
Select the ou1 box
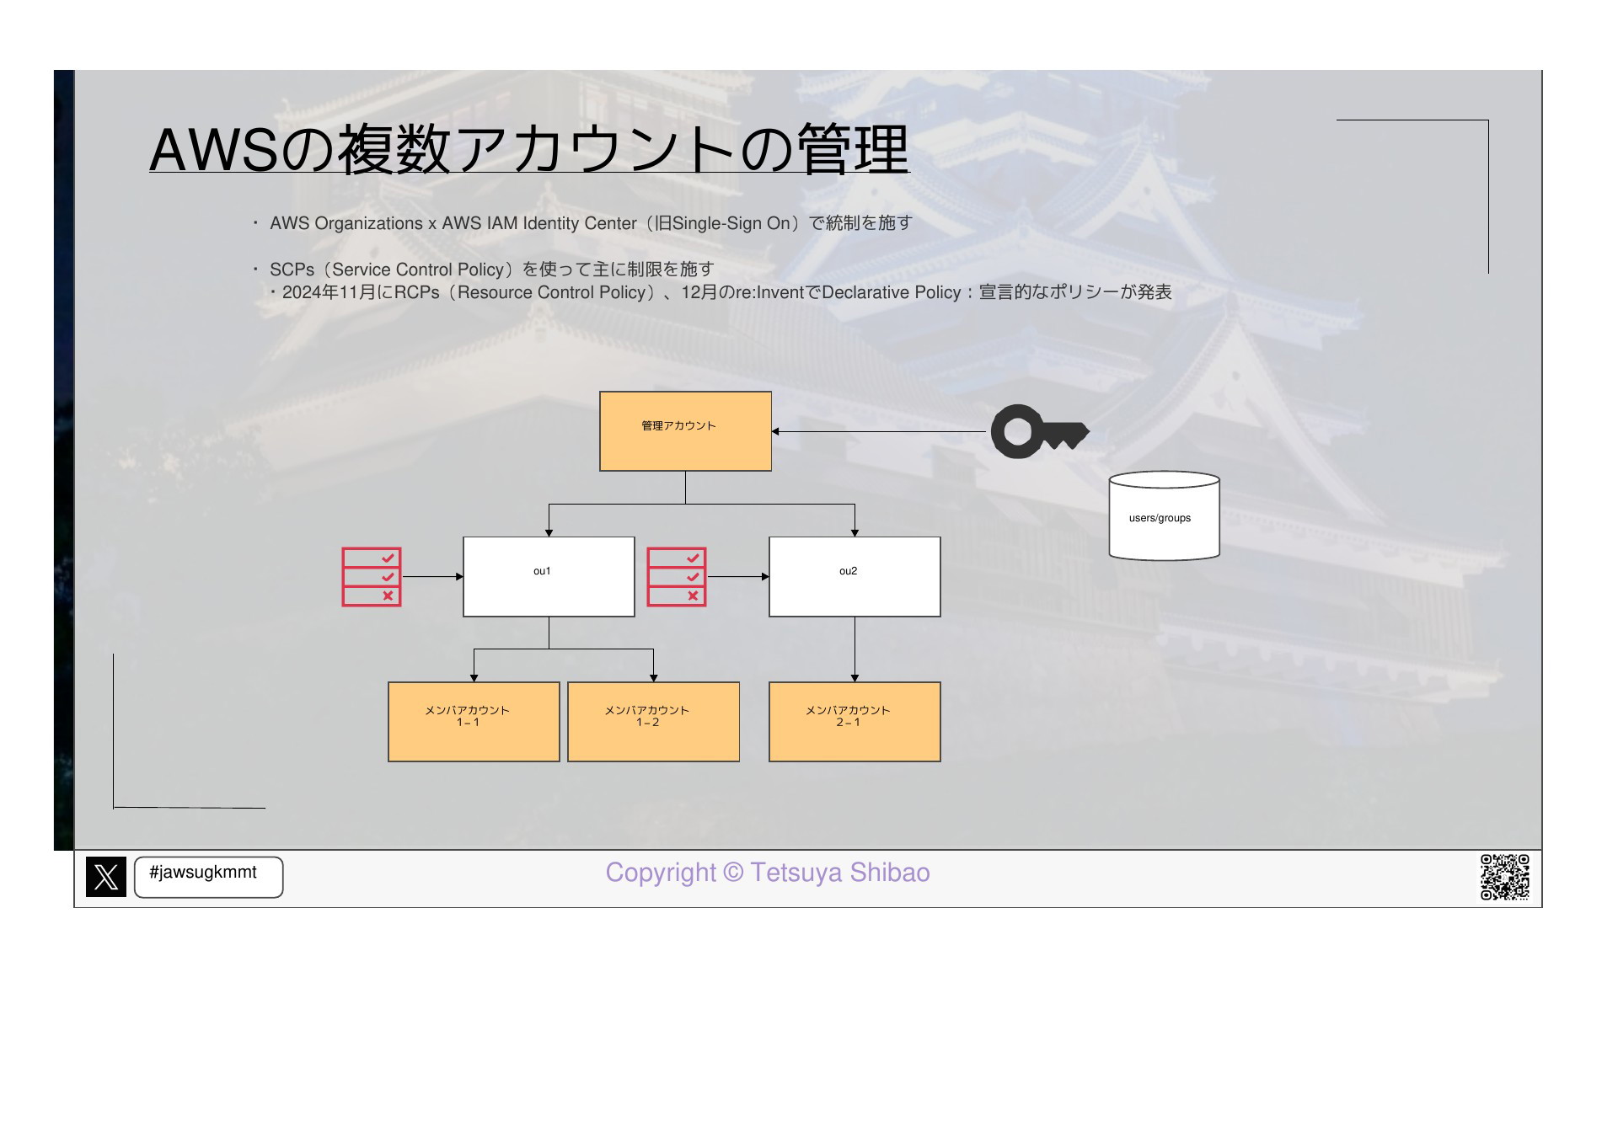click(549, 577)
